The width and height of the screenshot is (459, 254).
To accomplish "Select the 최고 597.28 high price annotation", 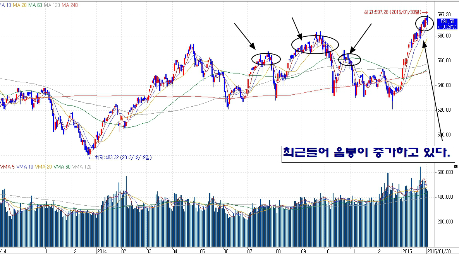I will (x=394, y=13).
